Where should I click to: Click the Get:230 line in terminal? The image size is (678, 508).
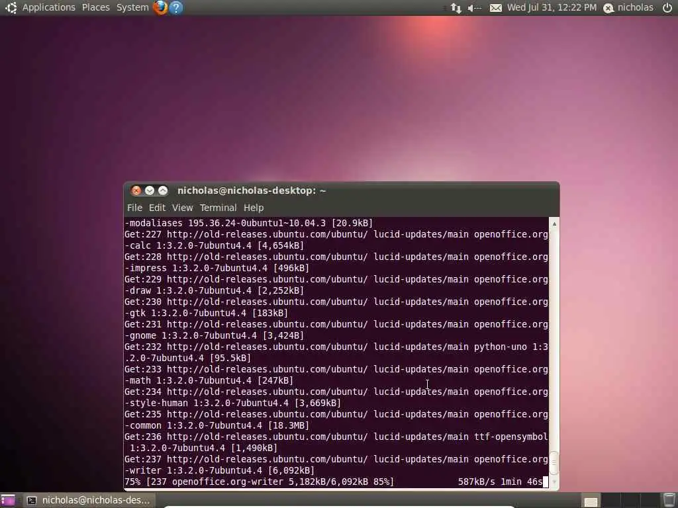tap(336, 302)
